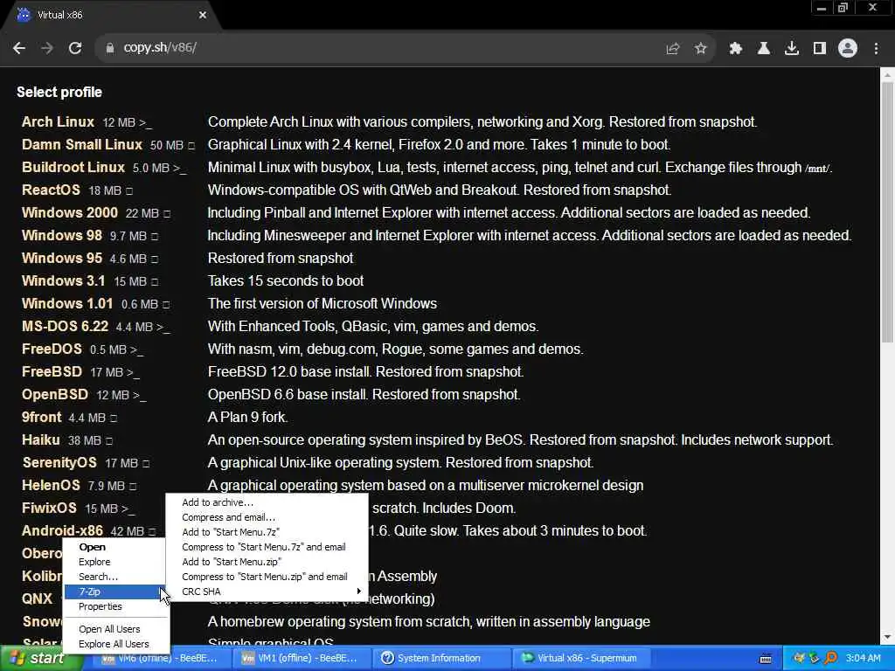This screenshot has height=671, width=895.
Task: Select Compress to "Start Menu.7z" and email
Action: (x=267, y=547)
